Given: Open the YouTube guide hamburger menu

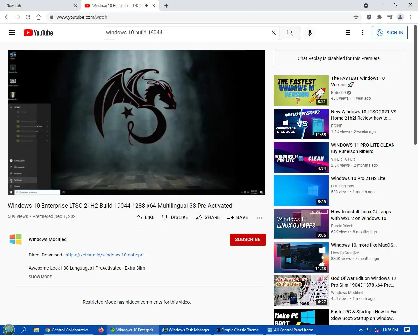Looking at the screenshot, I should click(12, 33).
